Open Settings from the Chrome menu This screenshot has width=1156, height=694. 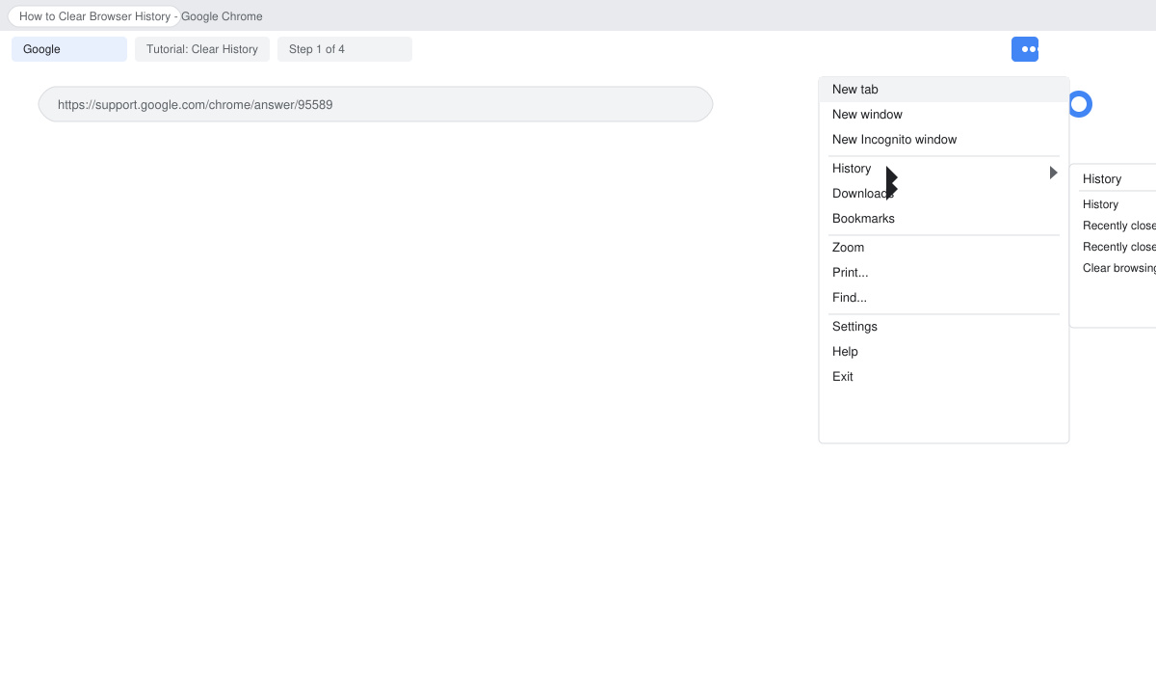point(944,327)
